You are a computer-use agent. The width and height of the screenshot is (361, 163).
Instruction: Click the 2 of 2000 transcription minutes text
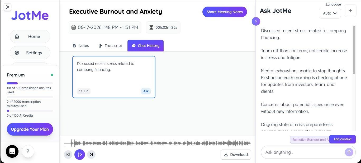(24, 104)
